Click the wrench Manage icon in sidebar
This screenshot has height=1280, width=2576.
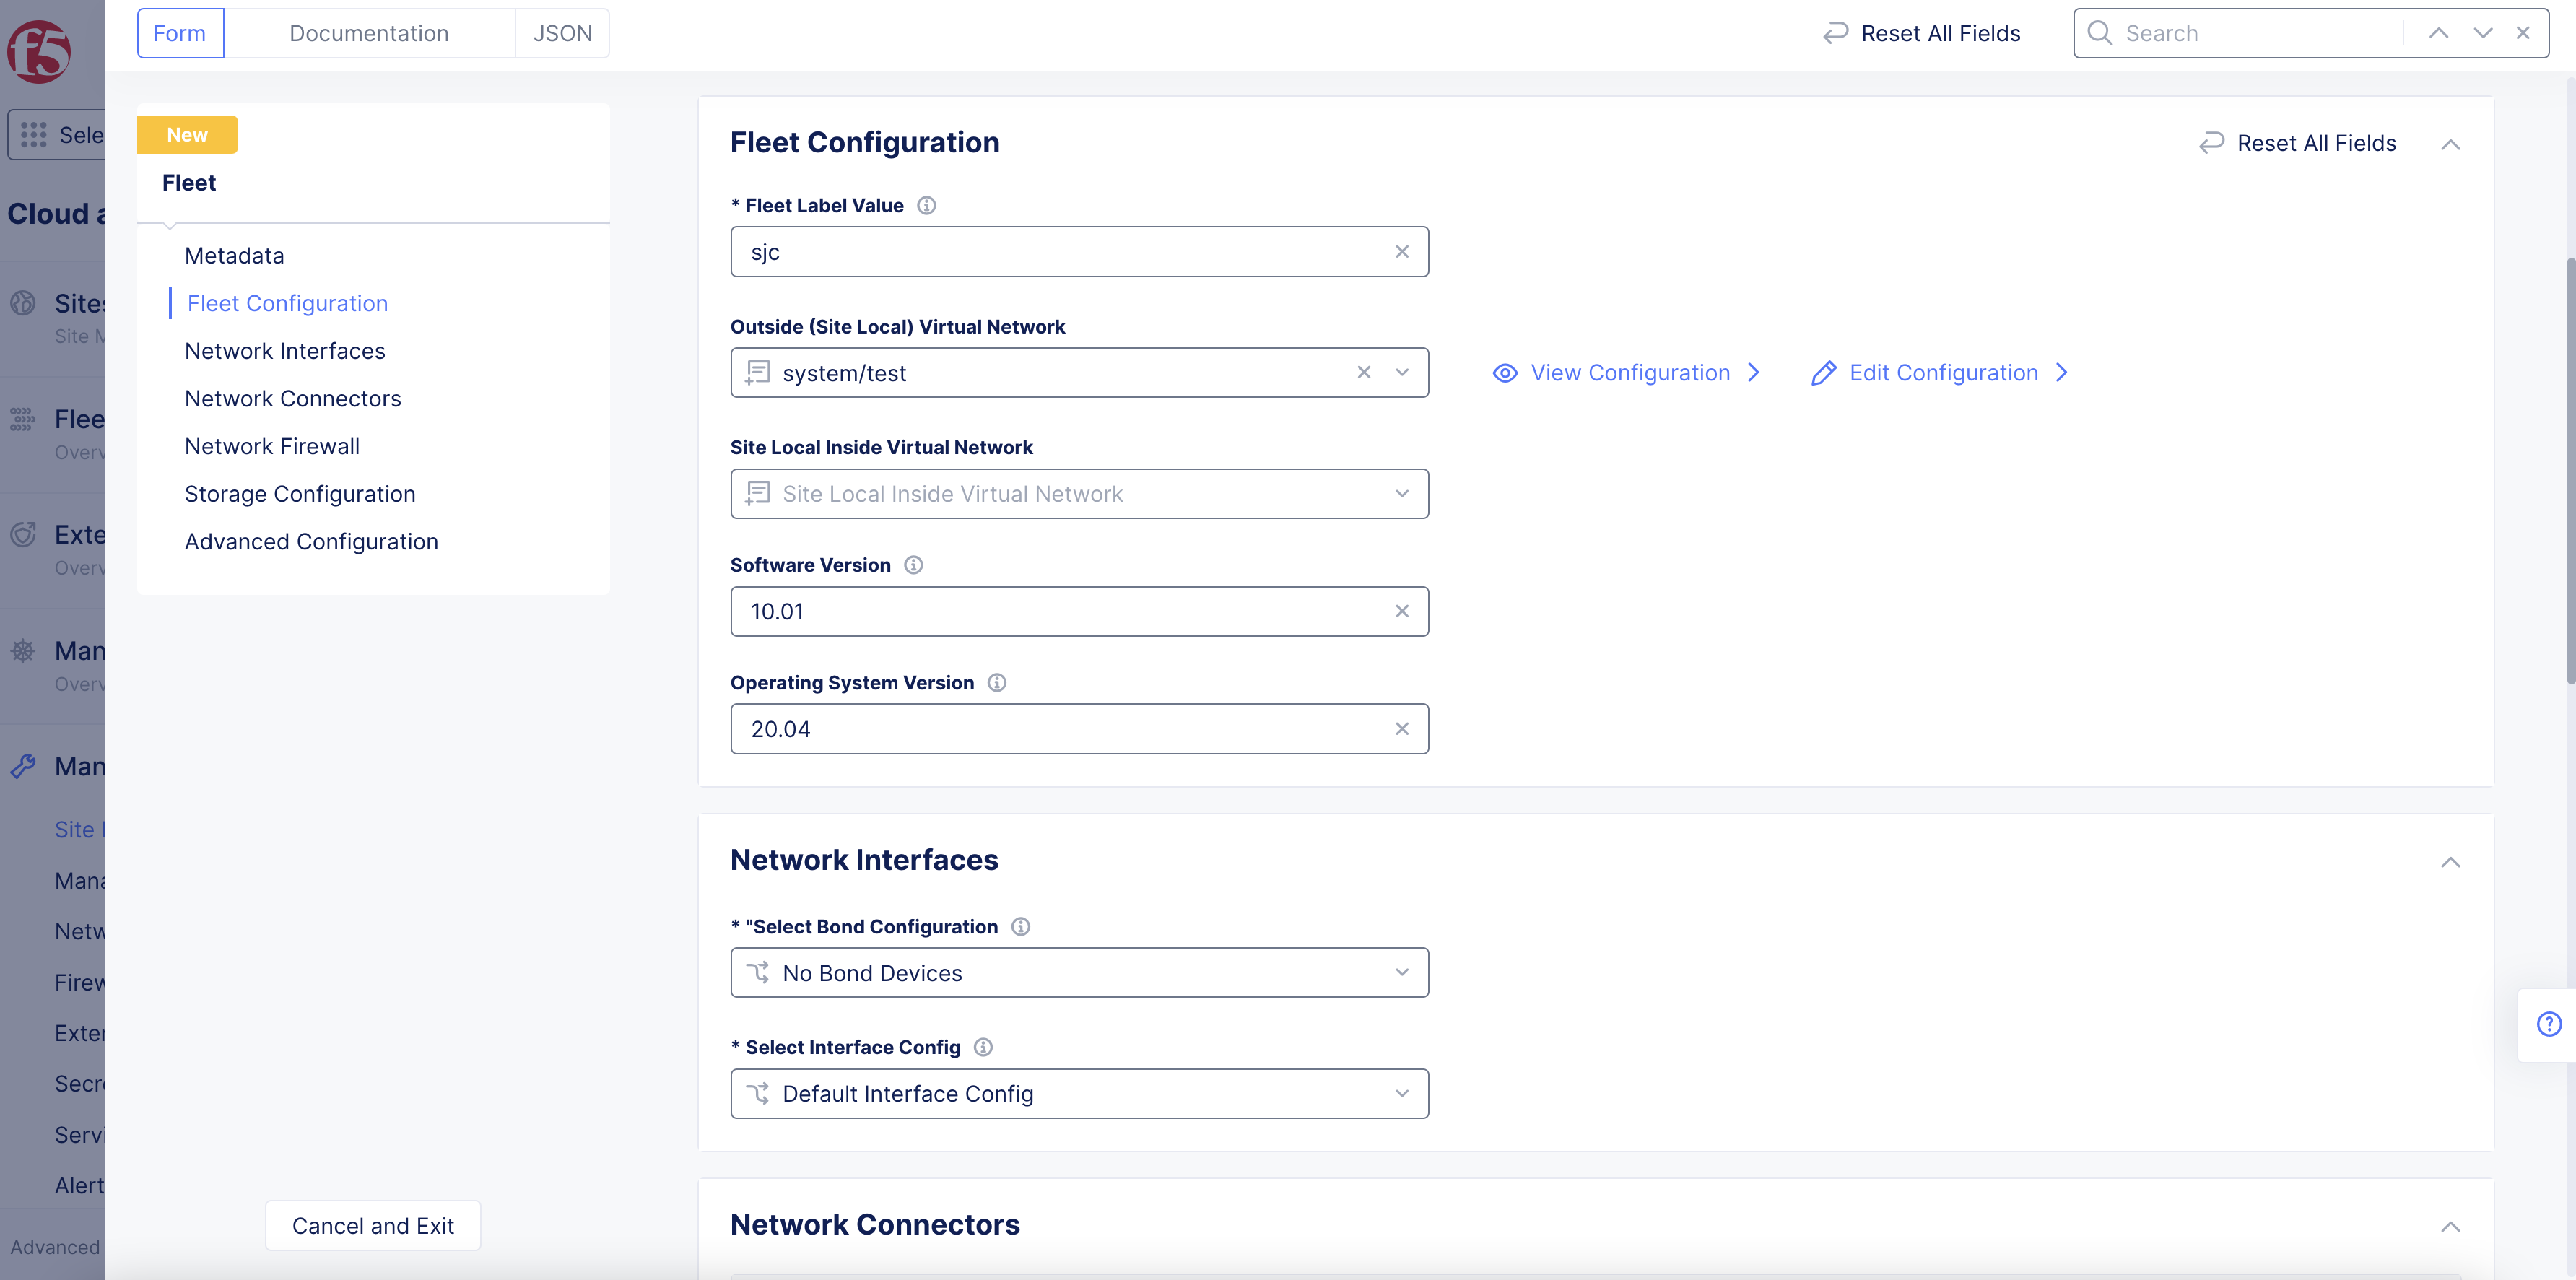click(23, 767)
